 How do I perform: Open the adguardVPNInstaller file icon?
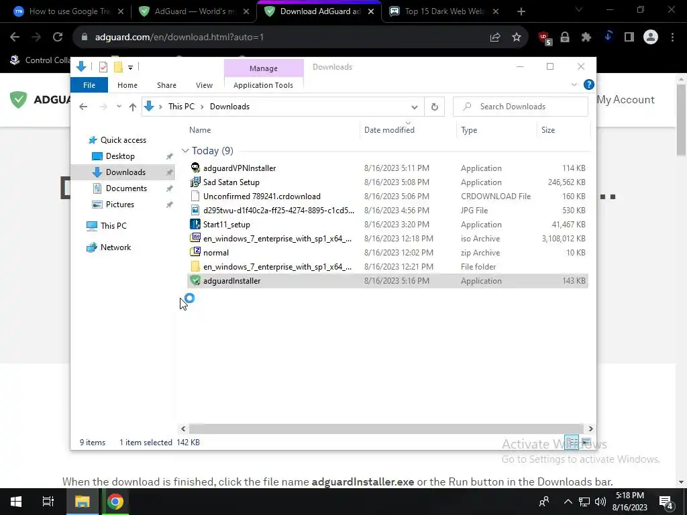pos(195,168)
